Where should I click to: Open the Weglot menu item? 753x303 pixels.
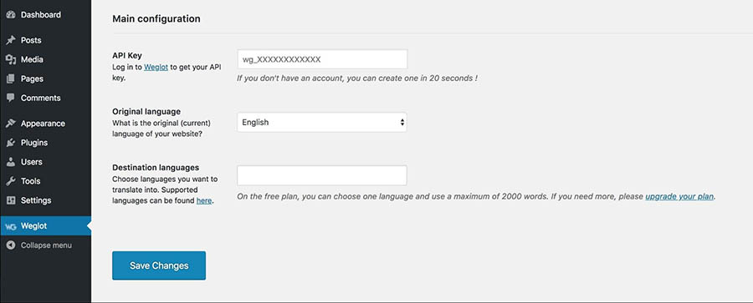pos(46,226)
